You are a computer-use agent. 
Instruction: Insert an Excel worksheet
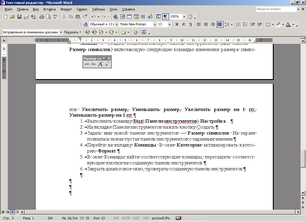coord(136,17)
